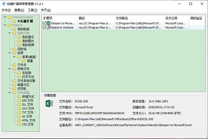Click the Excel icon in the extension list
Screen dimensions: 208x139
tap(49, 23)
